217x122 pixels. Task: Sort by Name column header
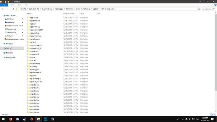[29, 14]
